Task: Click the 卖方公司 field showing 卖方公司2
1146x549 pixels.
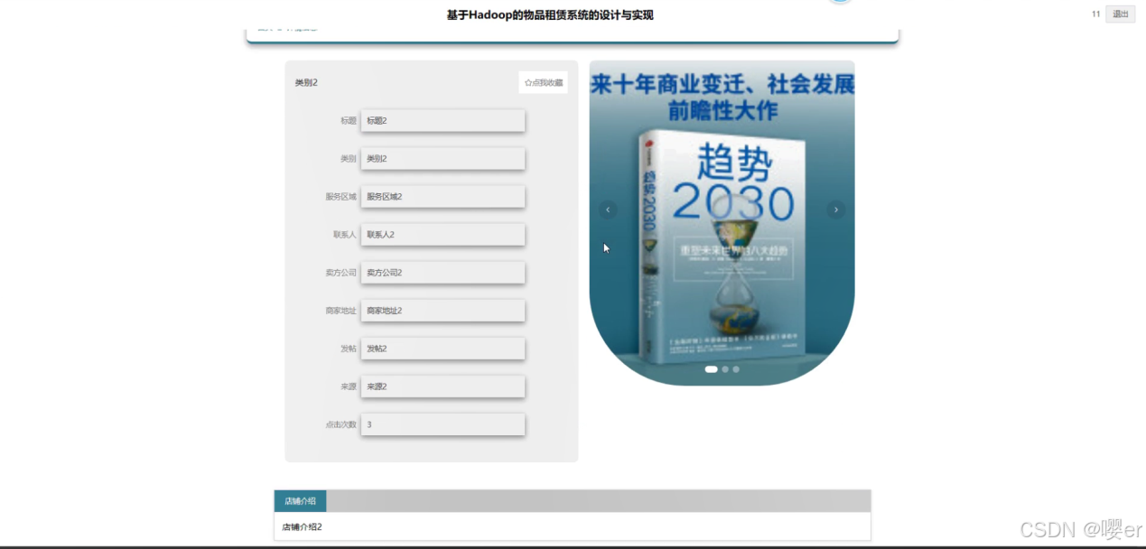Action: tap(443, 272)
